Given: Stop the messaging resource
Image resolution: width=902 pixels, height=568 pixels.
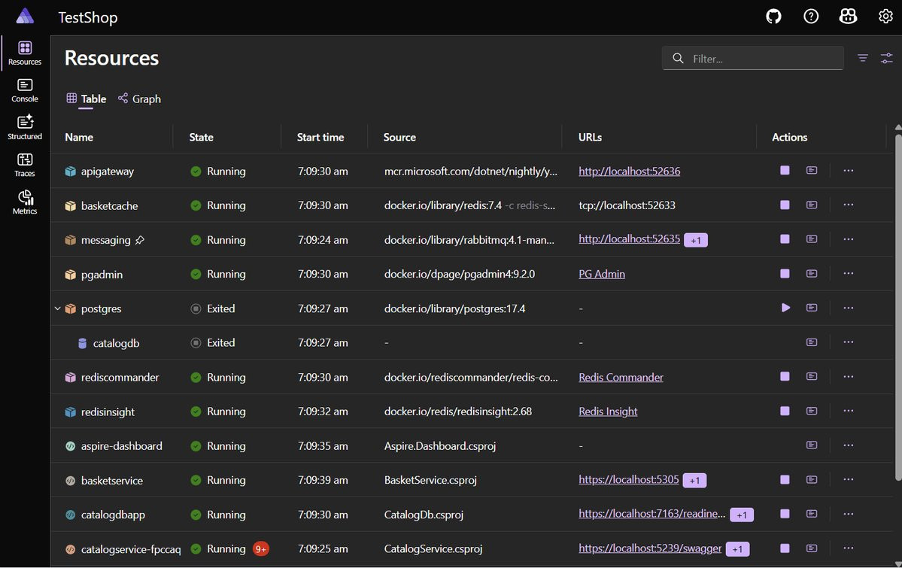Looking at the screenshot, I should point(785,238).
